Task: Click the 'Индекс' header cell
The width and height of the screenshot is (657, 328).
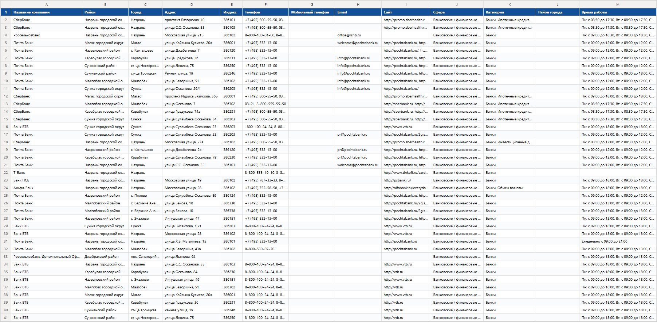Action: tap(232, 12)
